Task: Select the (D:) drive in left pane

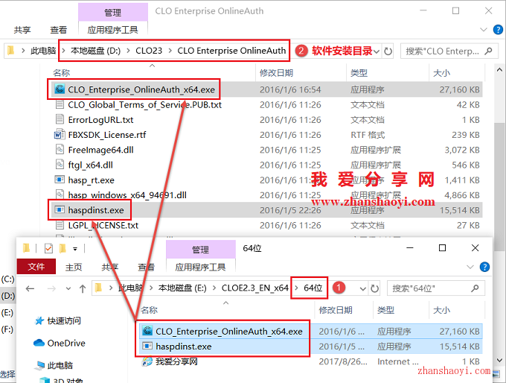Action: click(7, 296)
